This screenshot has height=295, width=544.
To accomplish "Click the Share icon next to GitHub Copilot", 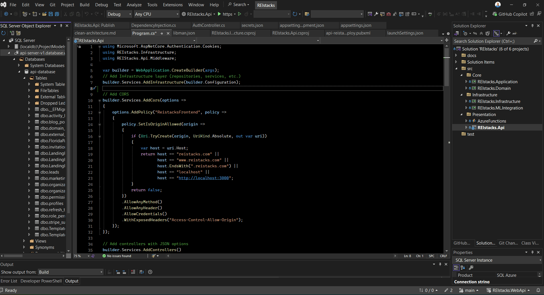I will tap(532, 14).
